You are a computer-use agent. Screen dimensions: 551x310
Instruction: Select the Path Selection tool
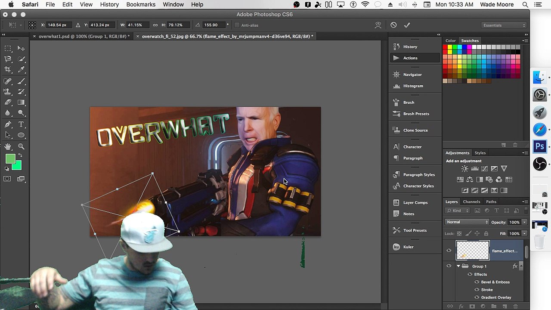pos(8,135)
